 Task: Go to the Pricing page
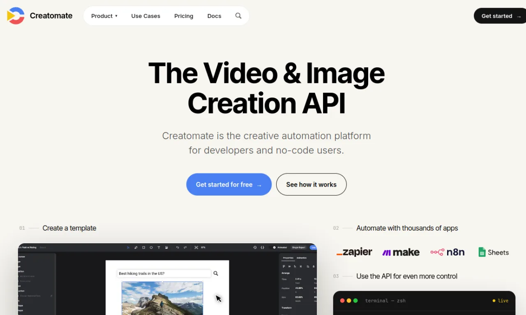[184, 16]
